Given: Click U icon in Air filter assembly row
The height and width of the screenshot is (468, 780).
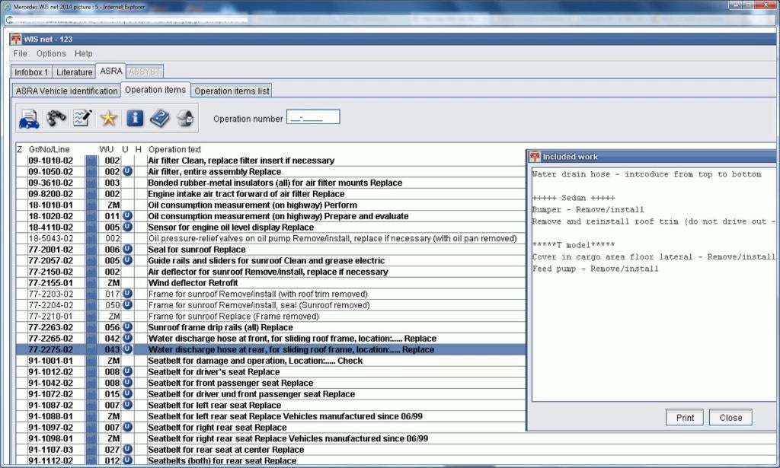Looking at the screenshot, I should 127,172.
